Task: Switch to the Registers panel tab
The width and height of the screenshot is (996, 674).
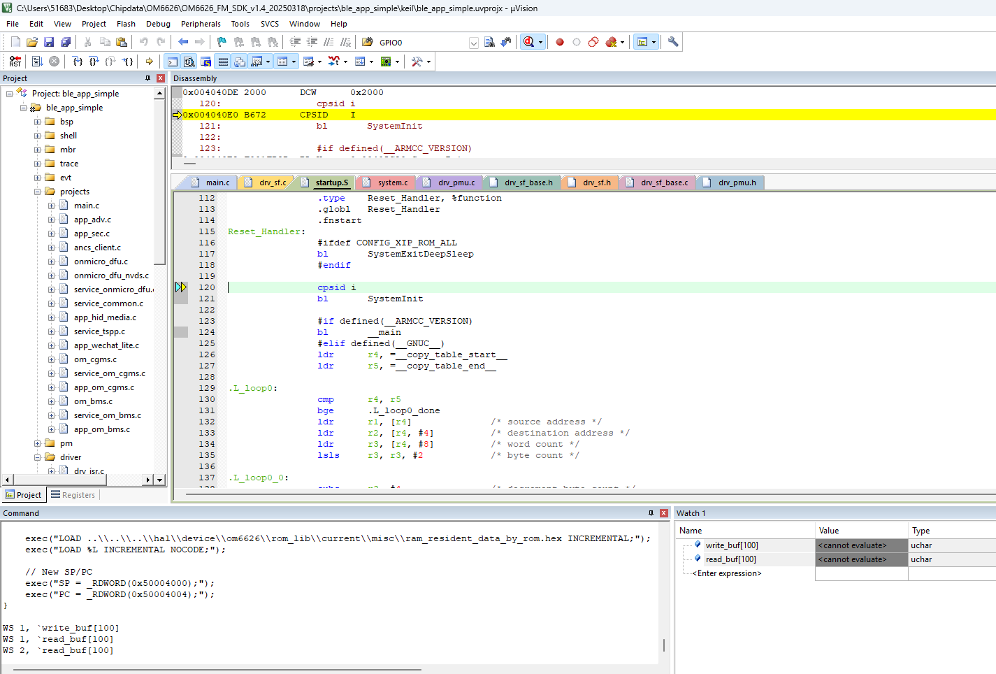Action: click(x=73, y=495)
